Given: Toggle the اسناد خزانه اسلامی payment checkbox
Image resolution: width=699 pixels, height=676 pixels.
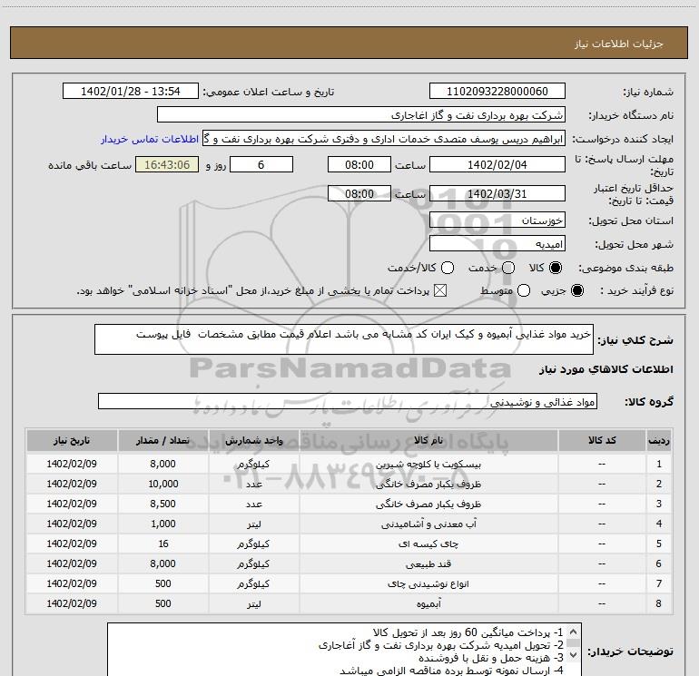Looking at the screenshot, I should coord(440,290).
